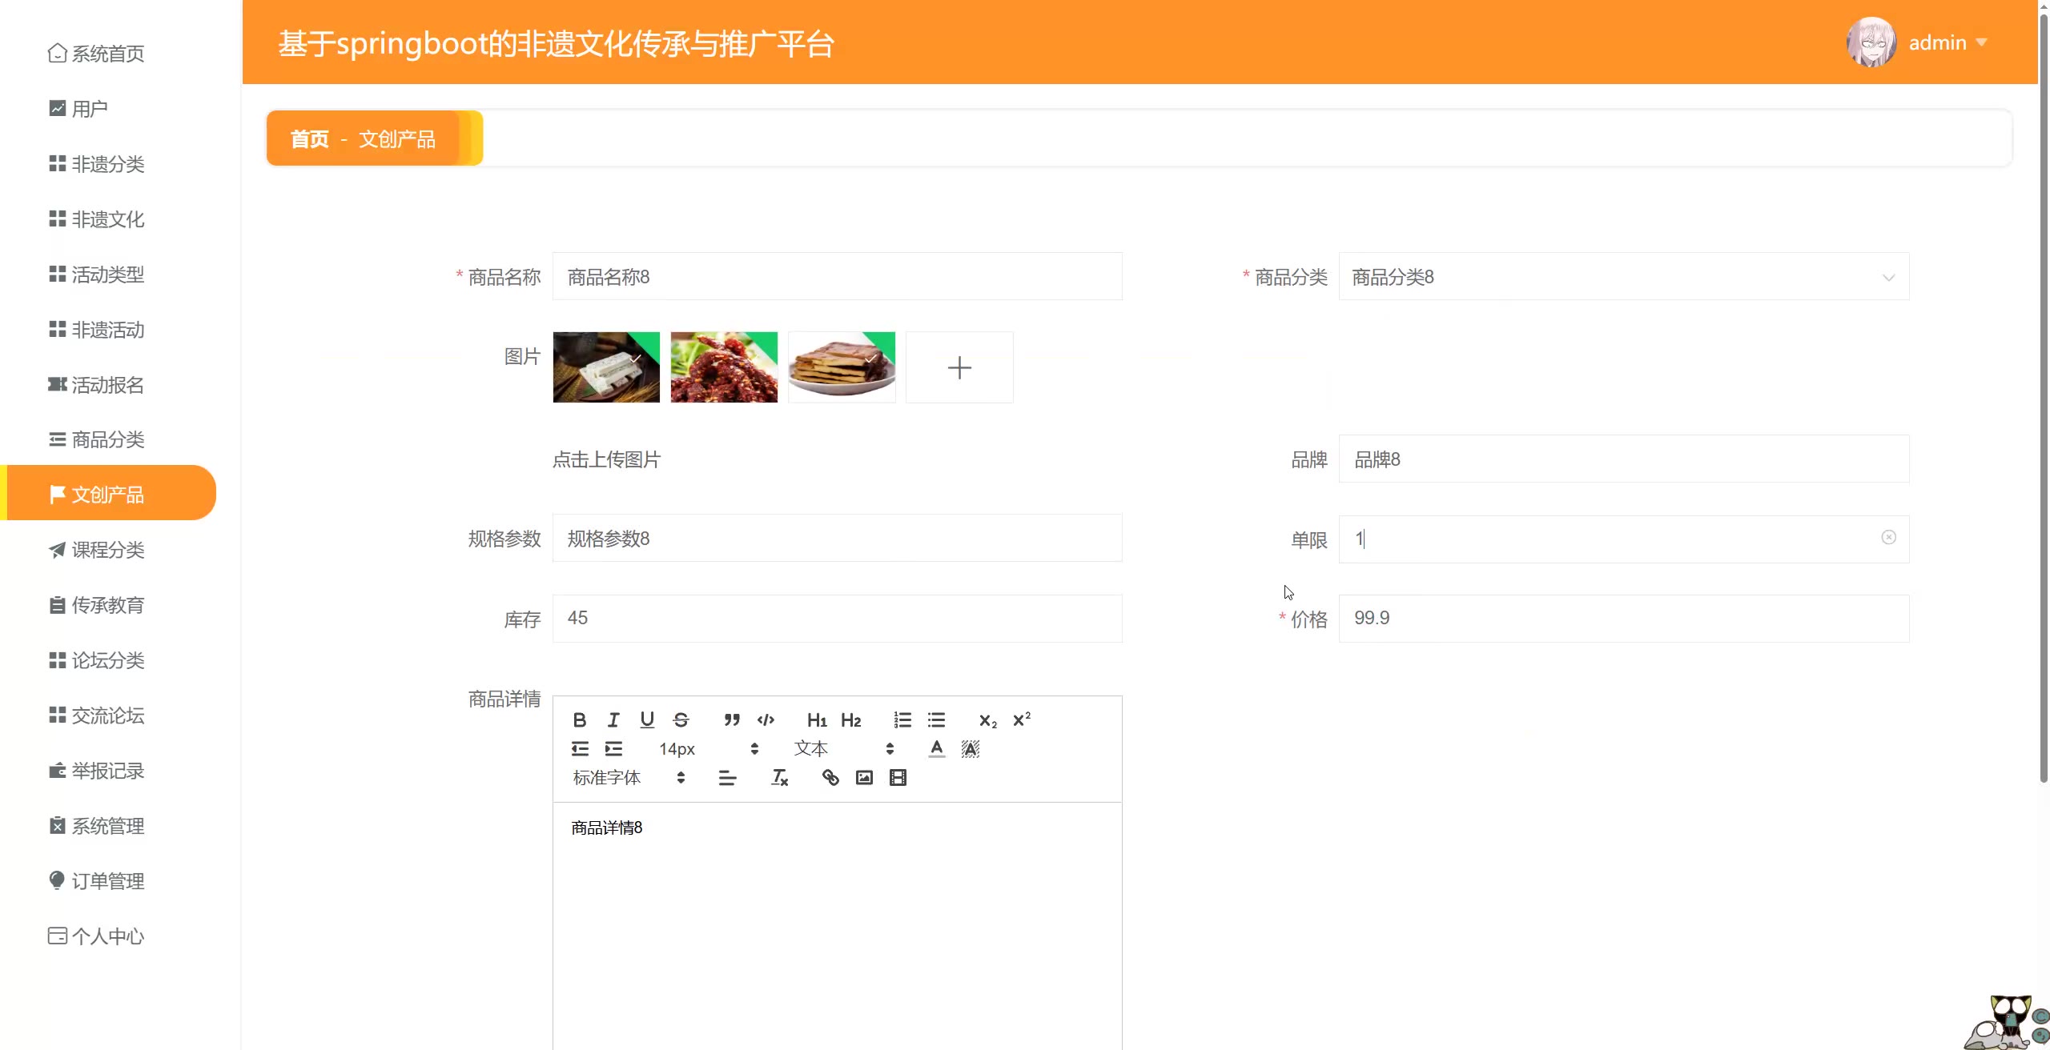Toggle underline formatting in the editor
This screenshot has width=2050, height=1050.
pyautogui.click(x=647, y=719)
